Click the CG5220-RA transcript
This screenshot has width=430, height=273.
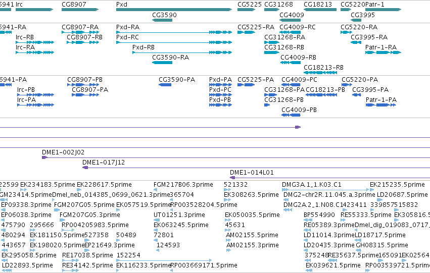click(x=346, y=32)
